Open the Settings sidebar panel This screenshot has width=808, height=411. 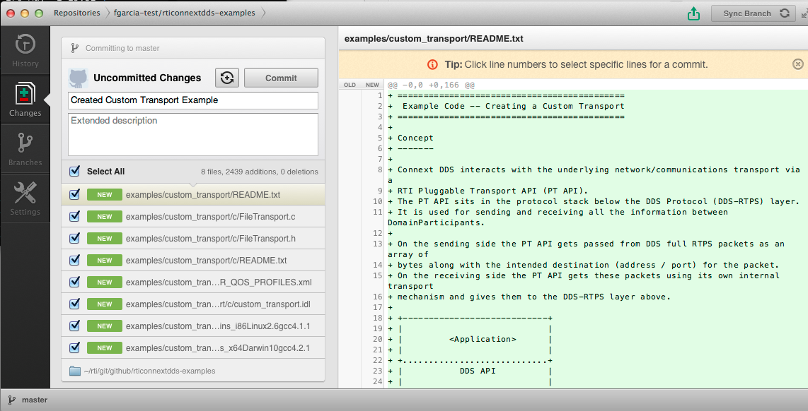pos(25,198)
